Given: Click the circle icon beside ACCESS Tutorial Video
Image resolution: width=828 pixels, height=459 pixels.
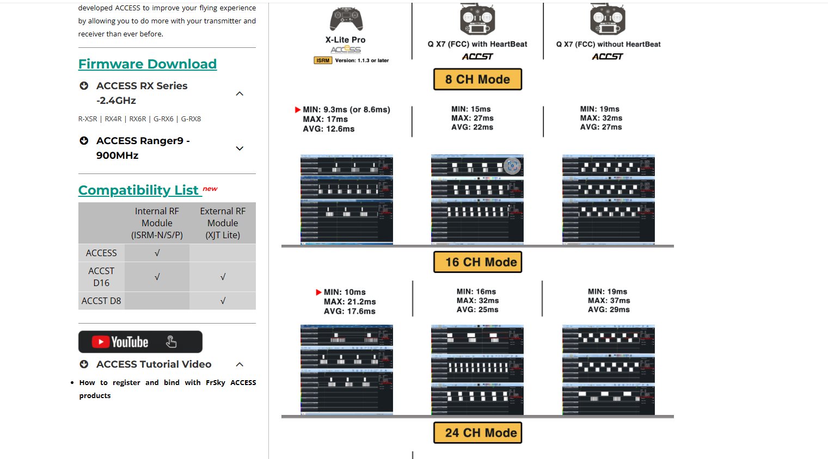Looking at the screenshot, I should [x=84, y=364].
